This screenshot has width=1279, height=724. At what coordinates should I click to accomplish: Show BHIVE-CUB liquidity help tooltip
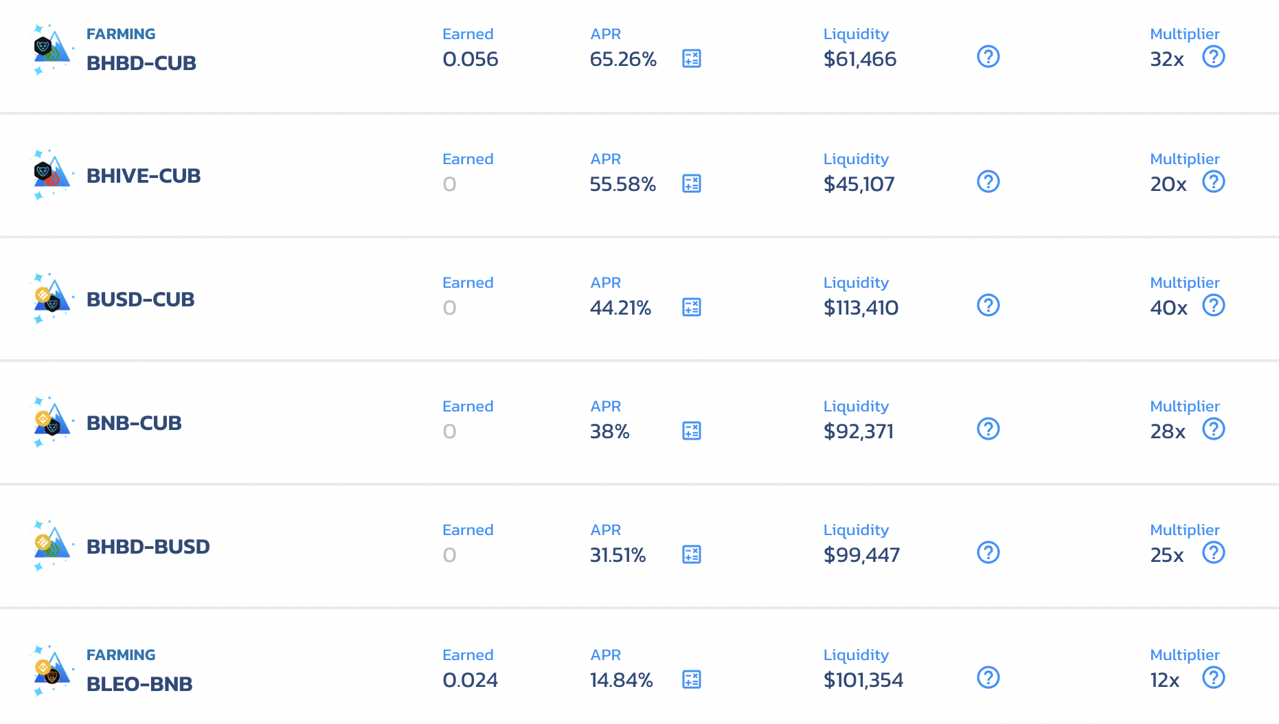click(x=988, y=181)
